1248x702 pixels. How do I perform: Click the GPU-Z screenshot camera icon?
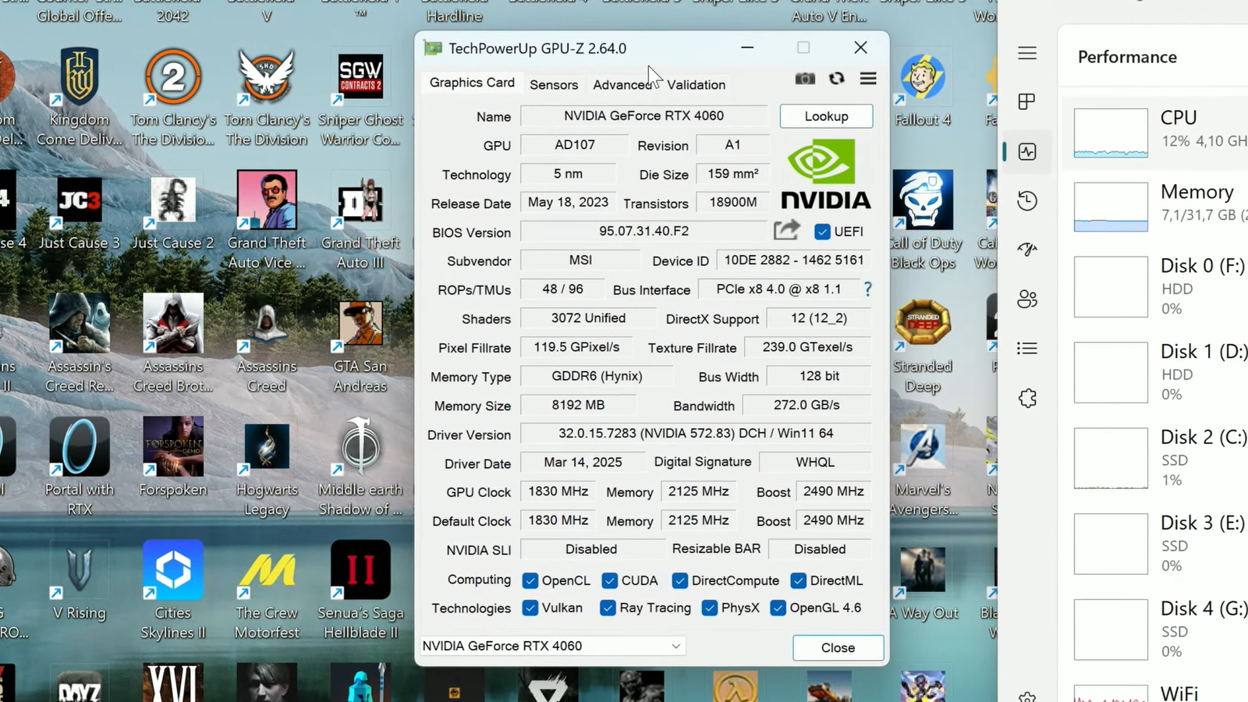[805, 79]
